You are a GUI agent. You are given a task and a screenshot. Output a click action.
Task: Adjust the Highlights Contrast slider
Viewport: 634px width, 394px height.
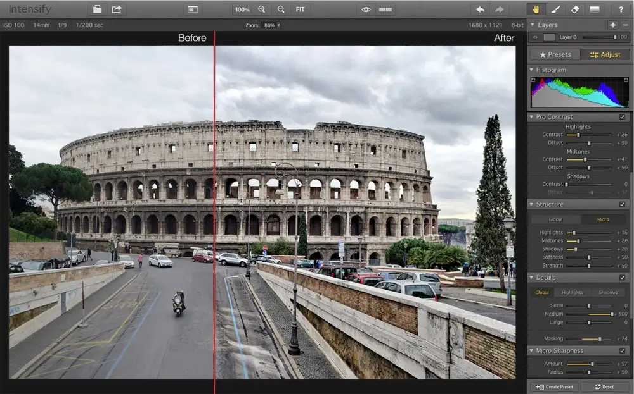tap(589, 135)
